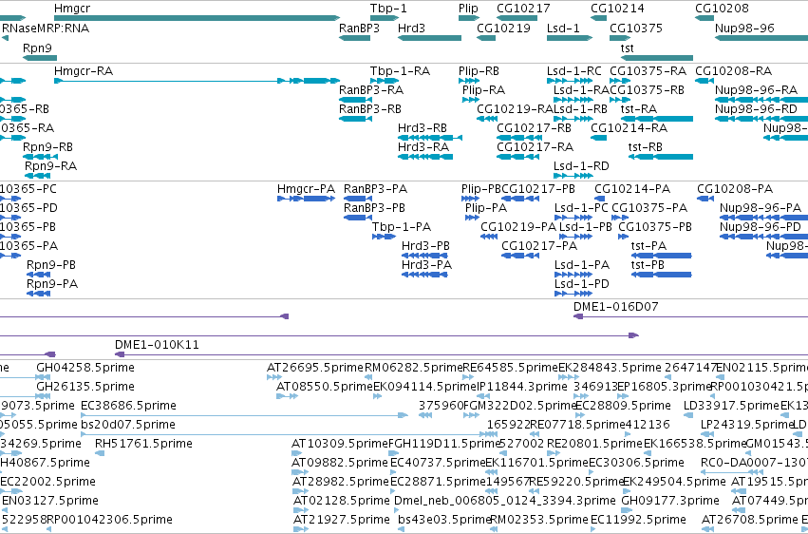This screenshot has height=534, width=808.
Task: Select the Tbp-1-RA transcript
Action: point(385,81)
